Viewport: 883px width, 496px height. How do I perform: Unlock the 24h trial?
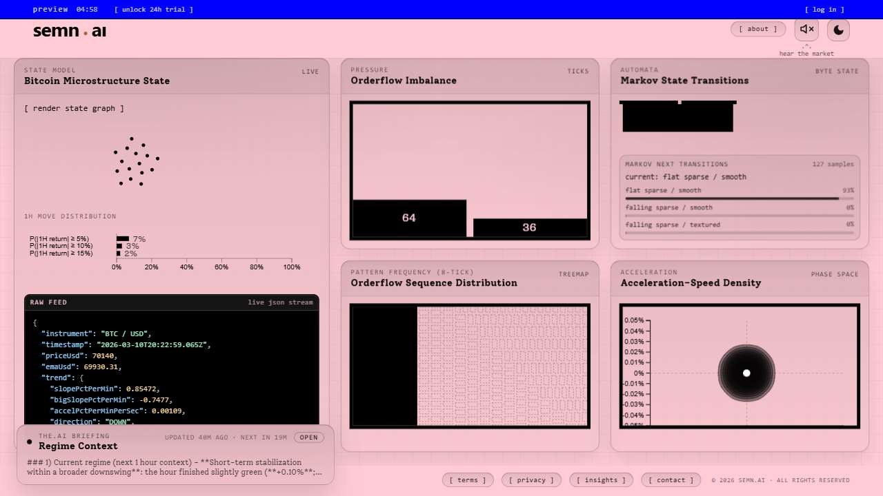tap(154, 10)
